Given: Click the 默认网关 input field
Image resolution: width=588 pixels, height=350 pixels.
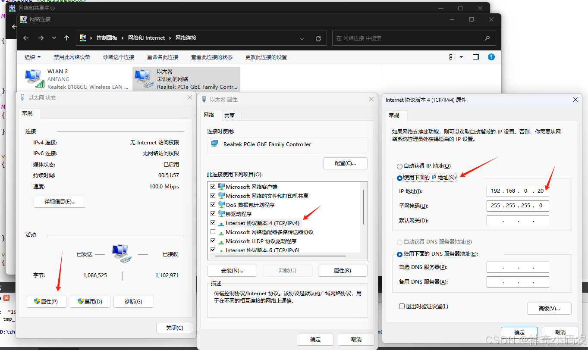Looking at the screenshot, I should [x=518, y=220].
